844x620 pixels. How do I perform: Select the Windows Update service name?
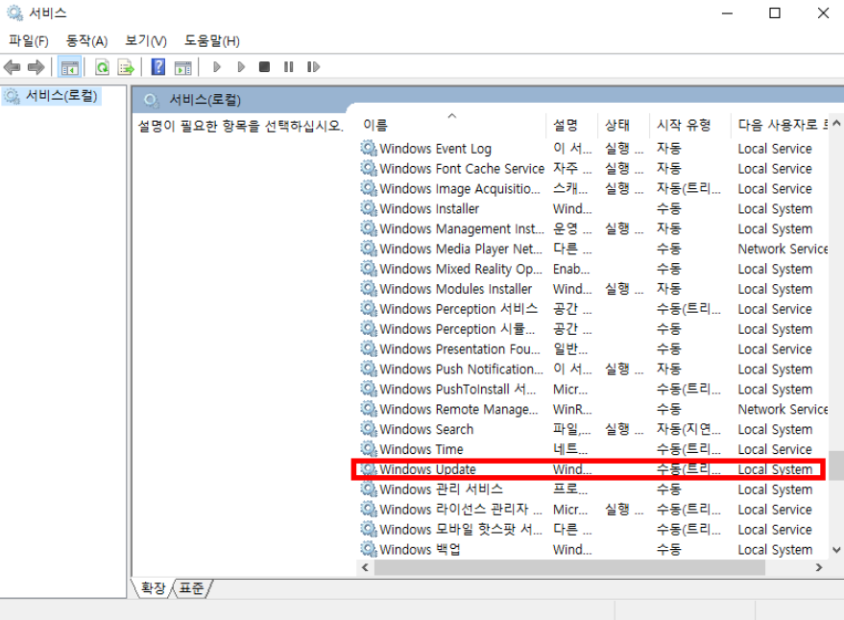[427, 469]
